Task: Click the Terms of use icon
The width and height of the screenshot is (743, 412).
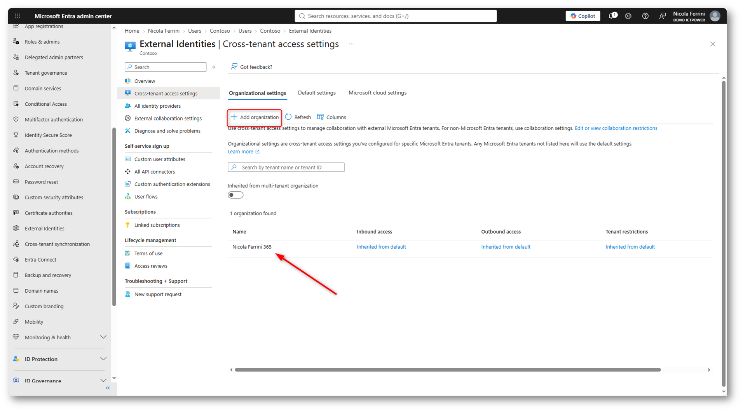Action: (127, 253)
